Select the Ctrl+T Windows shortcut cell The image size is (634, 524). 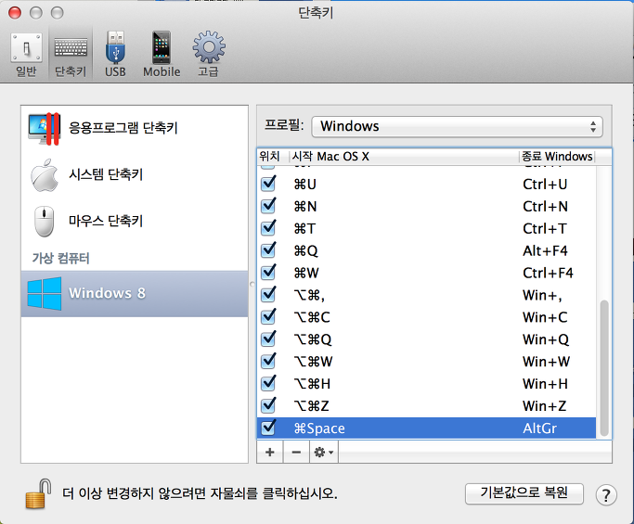click(x=544, y=229)
